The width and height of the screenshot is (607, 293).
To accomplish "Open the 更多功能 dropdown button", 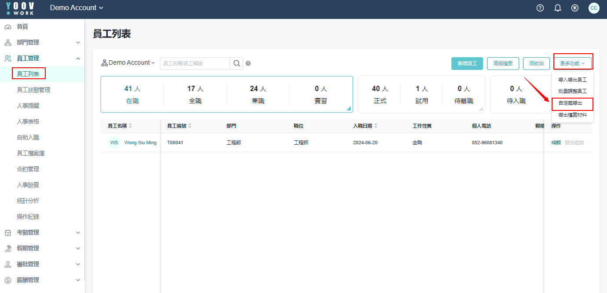I will click(572, 63).
